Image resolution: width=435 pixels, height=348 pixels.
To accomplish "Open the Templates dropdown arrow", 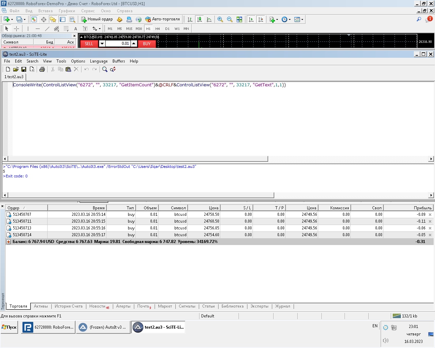I will [x=302, y=19].
